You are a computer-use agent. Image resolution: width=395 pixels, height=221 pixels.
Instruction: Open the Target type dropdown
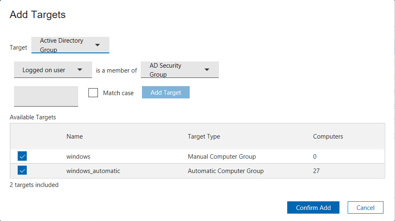(70, 45)
